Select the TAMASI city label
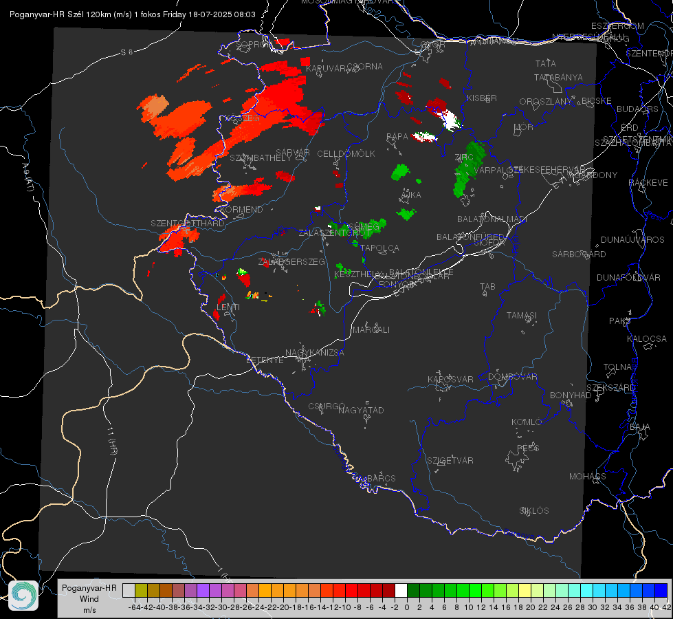The image size is (673, 619). 522,315
